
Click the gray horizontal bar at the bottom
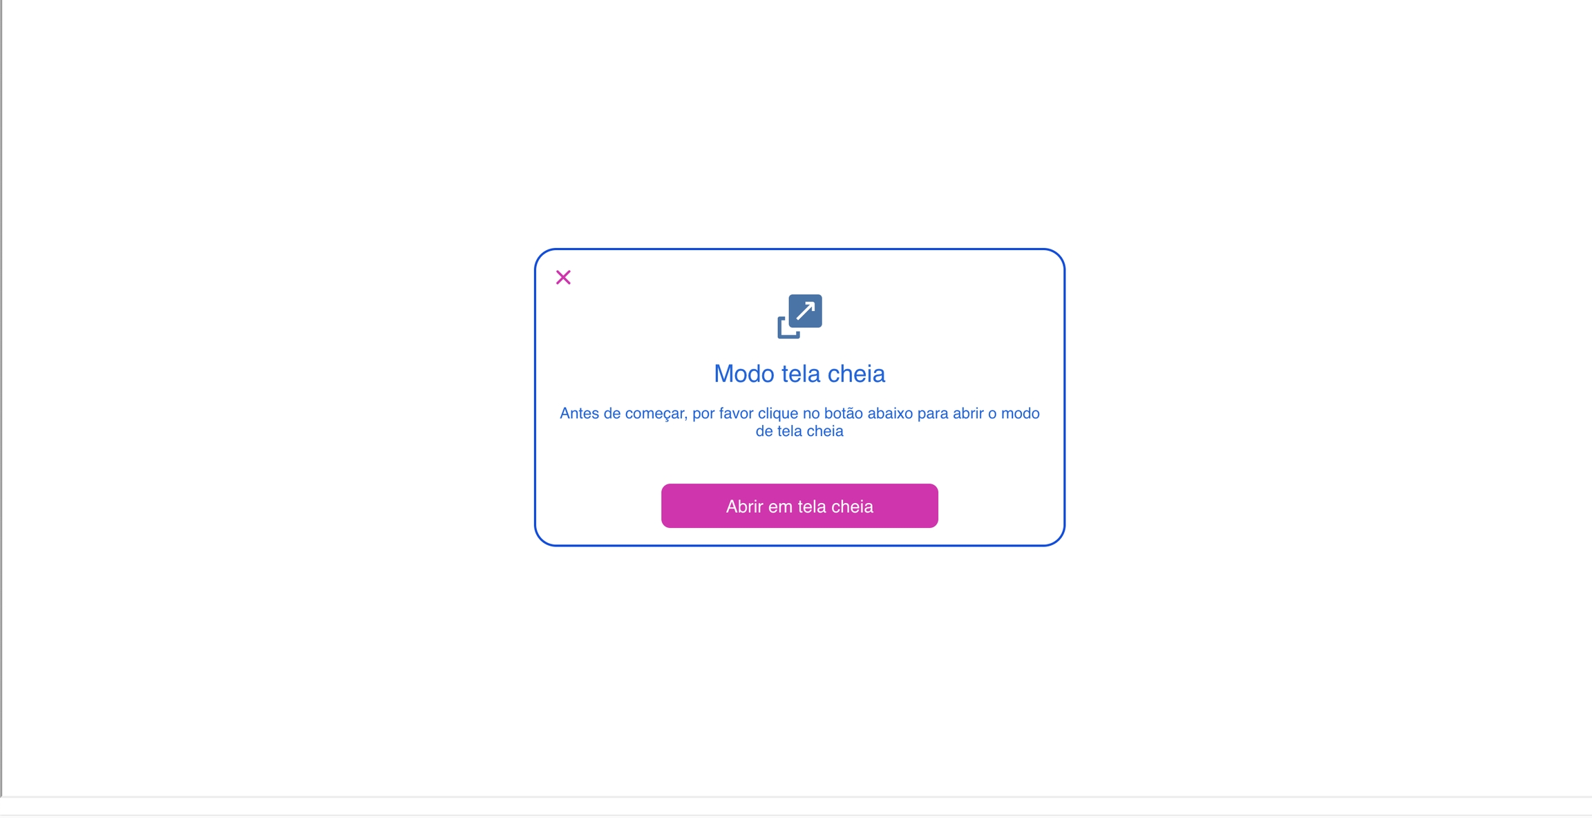[x=796, y=797]
